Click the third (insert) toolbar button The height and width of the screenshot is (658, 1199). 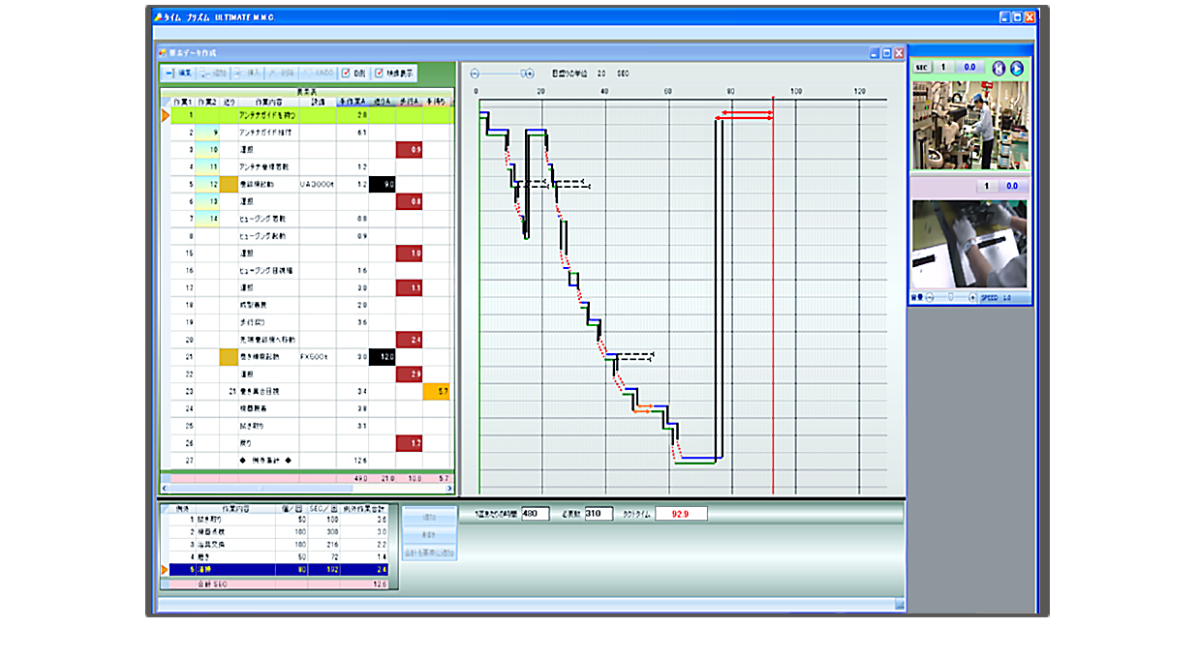tap(249, 74)
